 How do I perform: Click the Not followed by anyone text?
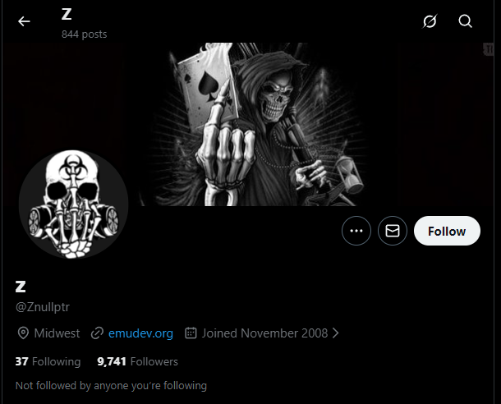(111, 385)
